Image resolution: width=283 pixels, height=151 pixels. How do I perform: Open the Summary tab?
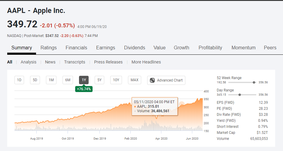tap(22, 48)
